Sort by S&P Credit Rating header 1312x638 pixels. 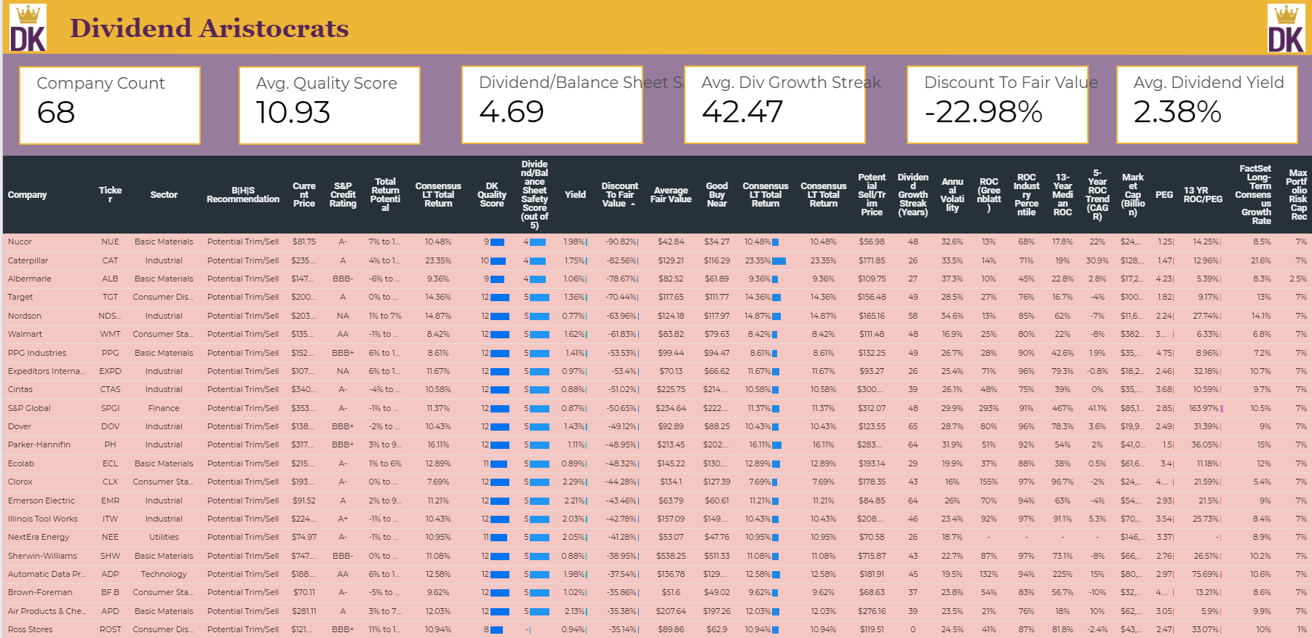(343, 195)
